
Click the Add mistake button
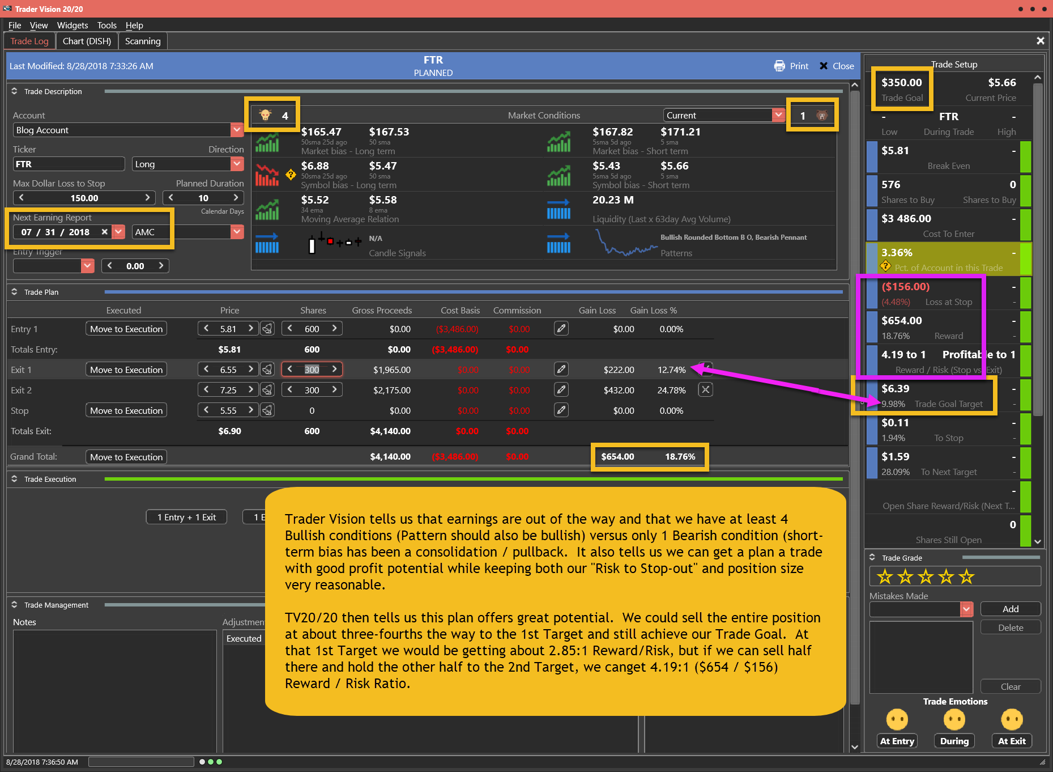tap(1011, 609)
